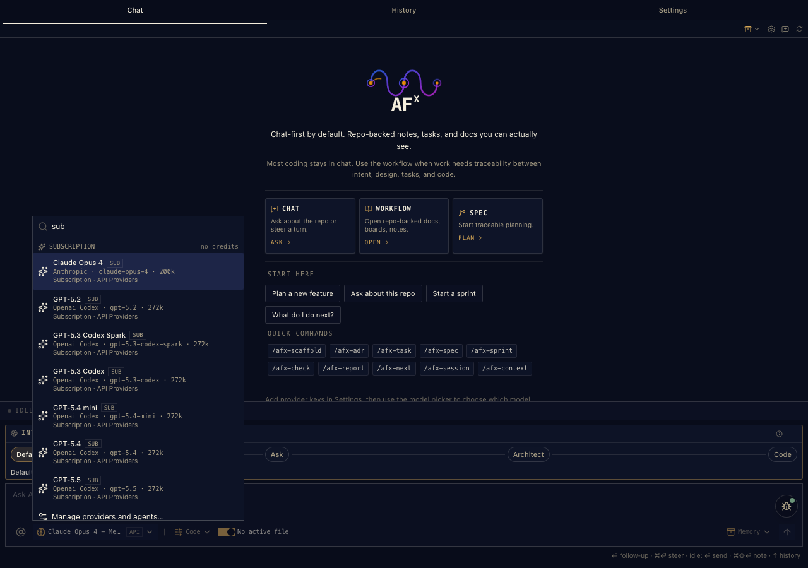Click the stacked layers icon in top toolbar
808x568 pixels.
(x=771, y=29)
